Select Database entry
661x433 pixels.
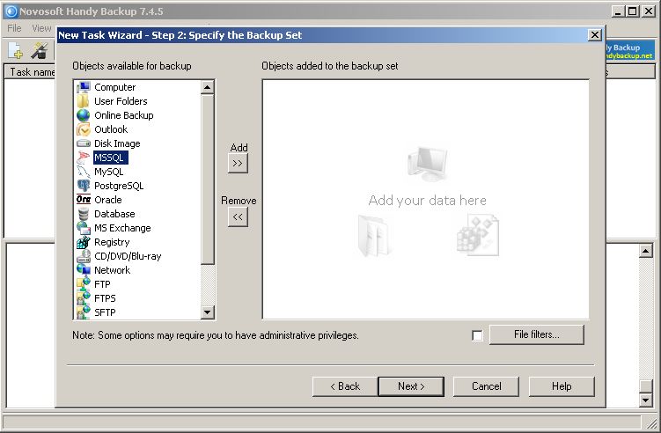click(114, 214)
